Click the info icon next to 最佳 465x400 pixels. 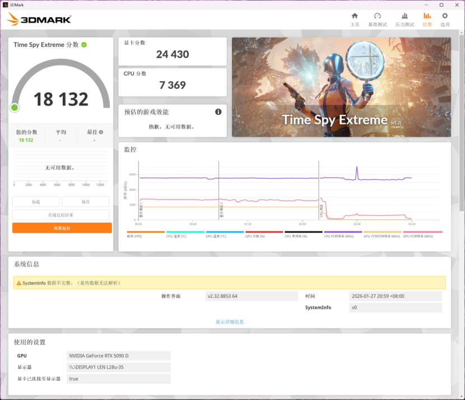click(101, 132)
